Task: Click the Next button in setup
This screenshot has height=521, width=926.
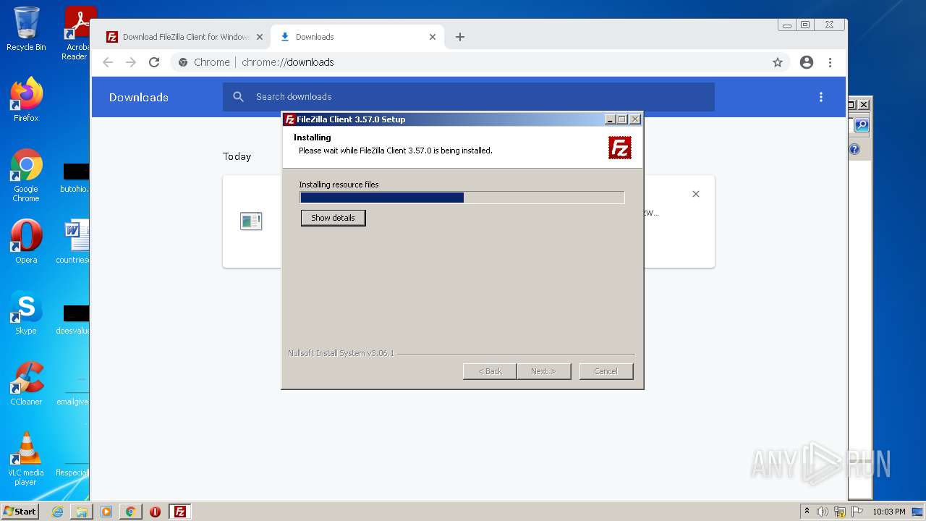Action: point(544,371)
